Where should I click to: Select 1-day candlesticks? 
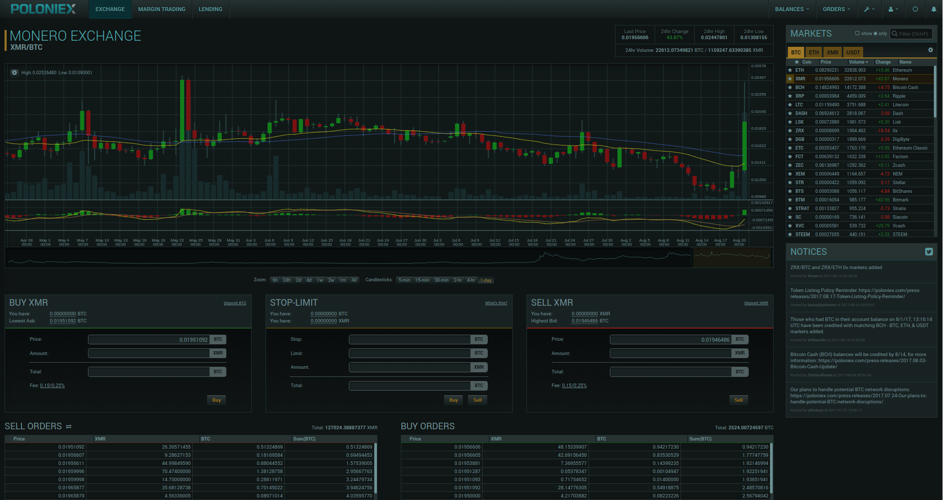click(487, 280)
